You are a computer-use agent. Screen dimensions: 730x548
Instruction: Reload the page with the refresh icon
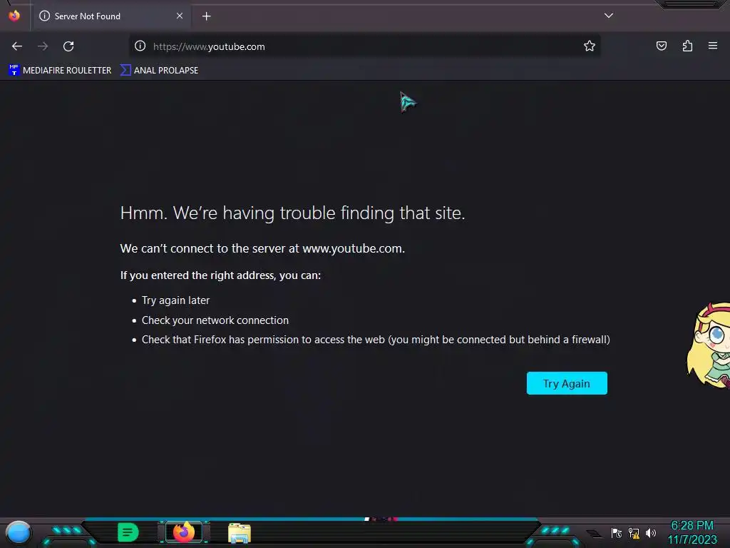click(68, 46)
